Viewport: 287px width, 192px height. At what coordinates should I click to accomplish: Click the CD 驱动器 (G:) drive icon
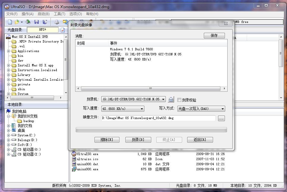[x=14, y=149]
